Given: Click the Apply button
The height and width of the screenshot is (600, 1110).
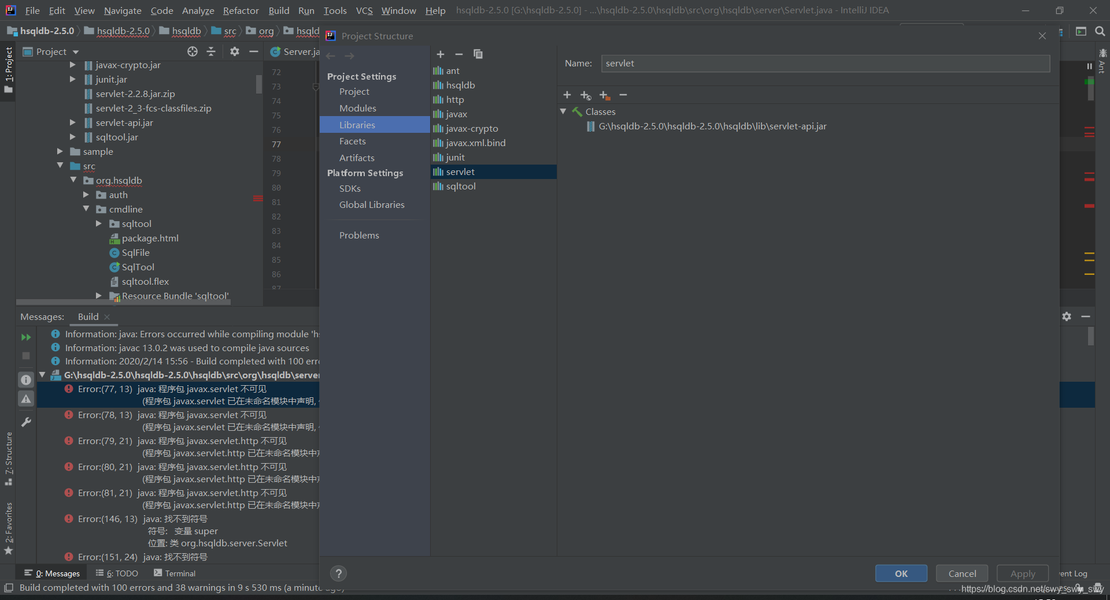Looking at the screenshot, I should tap(1023, 573).
